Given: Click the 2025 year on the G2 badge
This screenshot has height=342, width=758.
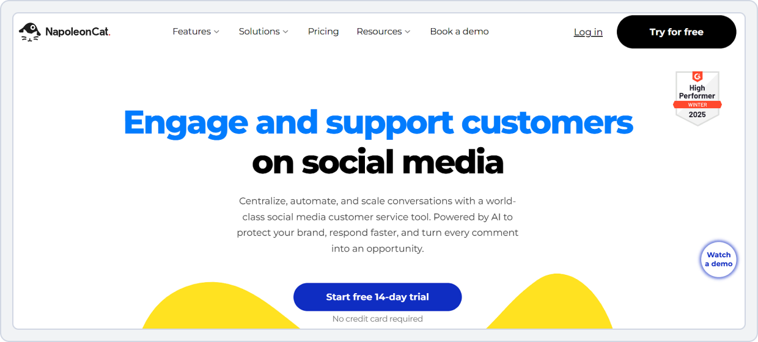Looking at the screenshot, I should click(x=697, y=114).
